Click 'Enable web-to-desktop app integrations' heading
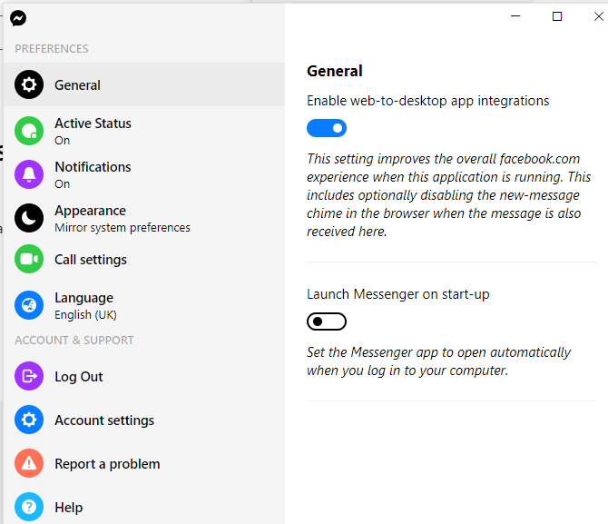Viewport: 608px width, 524px height. (428, 101)
